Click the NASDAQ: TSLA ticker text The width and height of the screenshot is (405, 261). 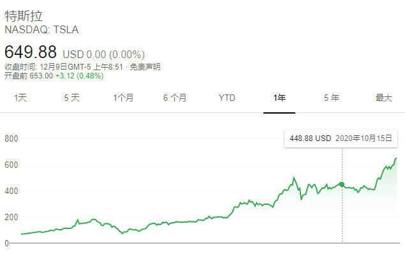click(41, 29)
